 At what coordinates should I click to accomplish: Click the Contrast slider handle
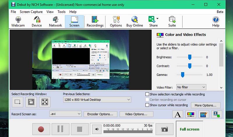pos(190,66)
